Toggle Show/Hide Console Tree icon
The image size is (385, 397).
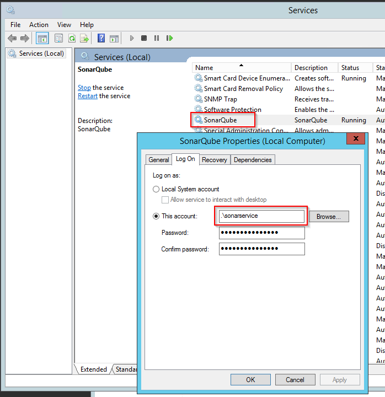click(42, 38)
